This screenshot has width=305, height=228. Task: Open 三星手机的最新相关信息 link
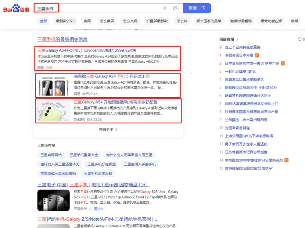click(62, 39)
